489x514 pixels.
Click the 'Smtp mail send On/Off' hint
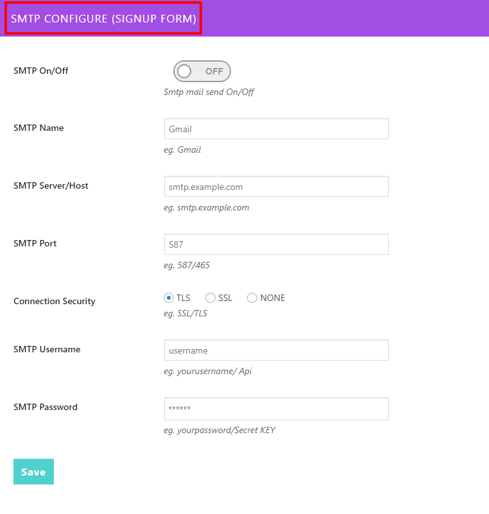click(x=209, y=92)
